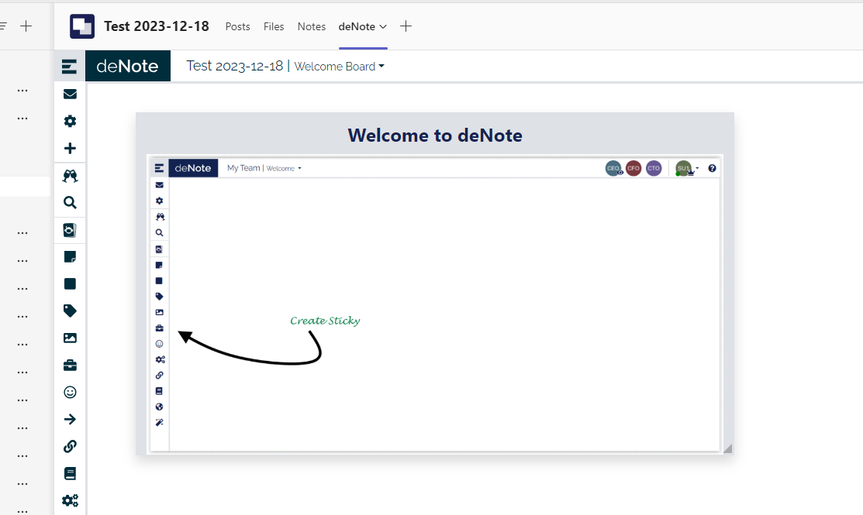Click the plus icon in Teams left panel
The height and width of the screenshot is (515, 863).
click(26, 26)
